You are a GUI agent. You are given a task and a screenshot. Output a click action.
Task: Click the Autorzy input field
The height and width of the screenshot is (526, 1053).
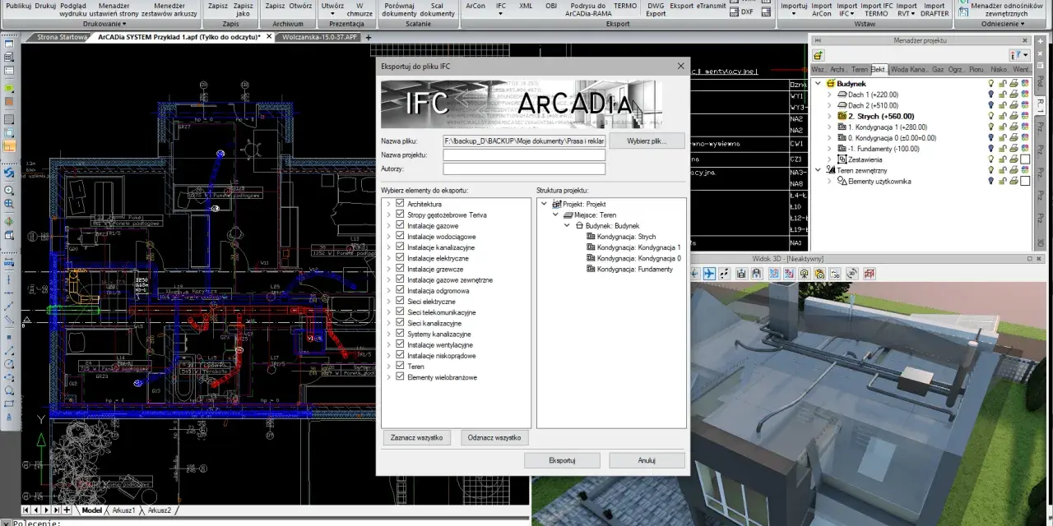(524, 168)
